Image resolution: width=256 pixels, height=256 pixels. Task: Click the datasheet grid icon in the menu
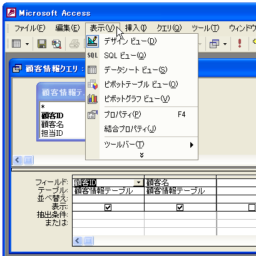(92, 70)
